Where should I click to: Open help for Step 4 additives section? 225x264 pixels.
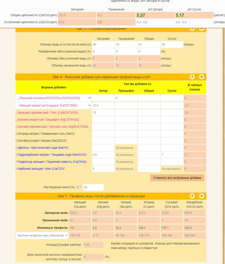192,77
